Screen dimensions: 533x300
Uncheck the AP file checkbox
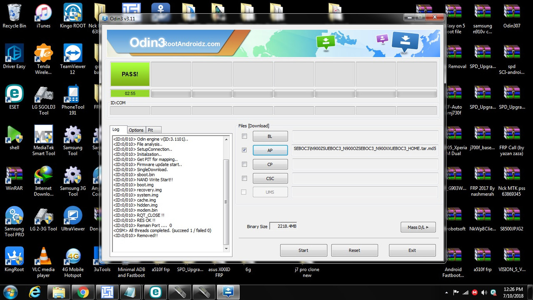coord(244,150)
